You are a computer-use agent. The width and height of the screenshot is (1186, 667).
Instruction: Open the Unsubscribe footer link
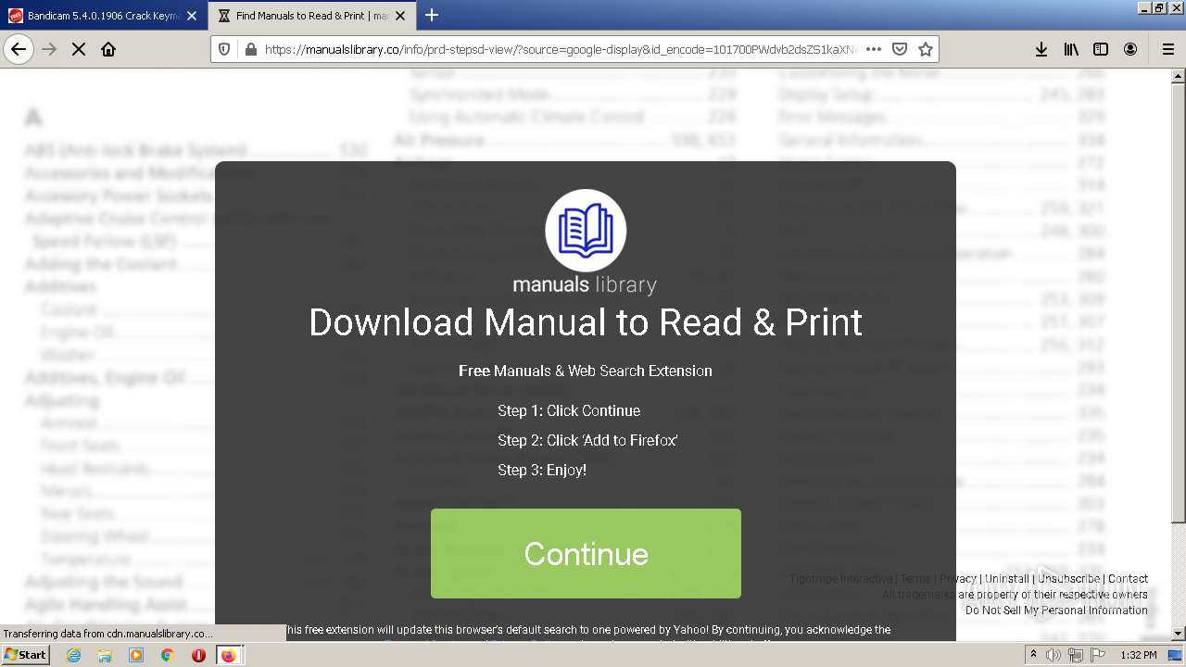(1068, 579)
